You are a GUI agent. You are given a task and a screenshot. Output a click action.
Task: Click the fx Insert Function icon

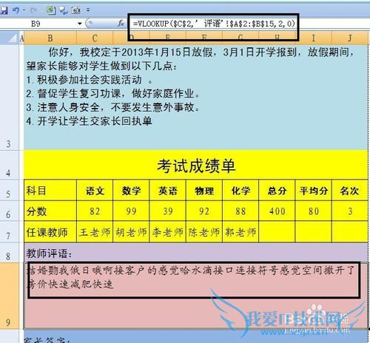coord(121,24)
